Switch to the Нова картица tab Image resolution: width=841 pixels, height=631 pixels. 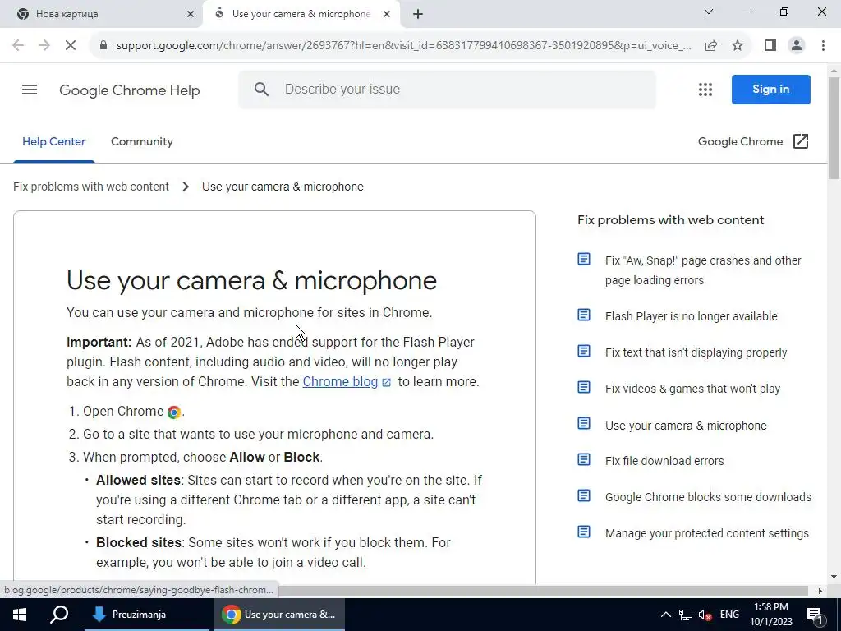tap(101, 14)
